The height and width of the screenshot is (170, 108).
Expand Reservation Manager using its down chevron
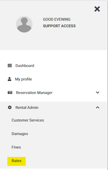(98, 93)
